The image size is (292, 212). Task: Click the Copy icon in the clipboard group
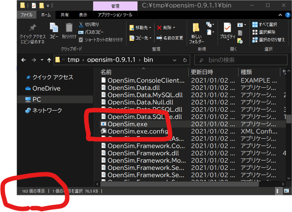tap(54, 27)
